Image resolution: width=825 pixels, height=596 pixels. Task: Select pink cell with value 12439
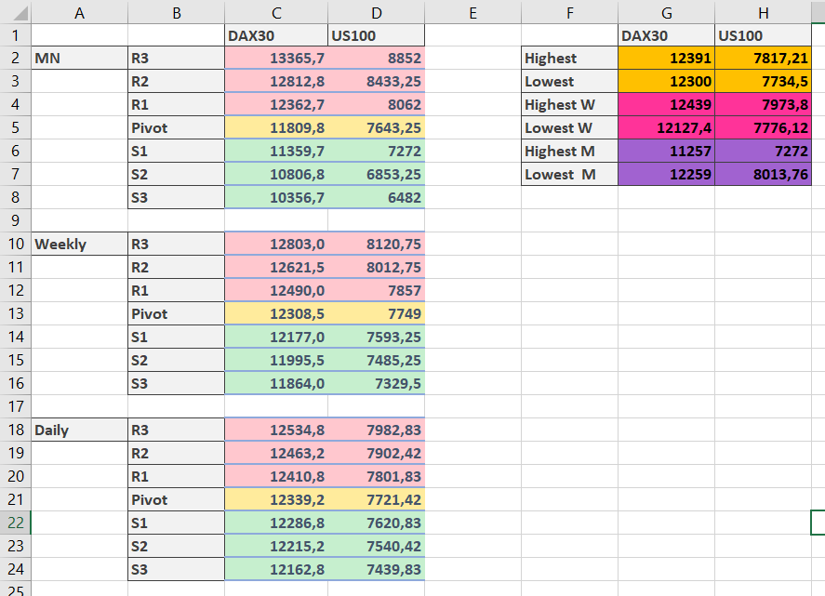click(666, 104)
